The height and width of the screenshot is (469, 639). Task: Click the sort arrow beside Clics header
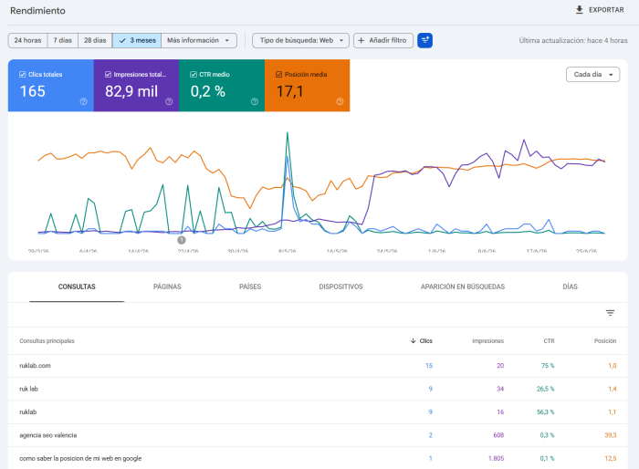coord(413,340)
